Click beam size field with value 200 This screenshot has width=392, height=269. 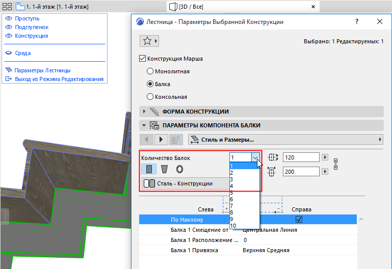[x=301, y=172]
